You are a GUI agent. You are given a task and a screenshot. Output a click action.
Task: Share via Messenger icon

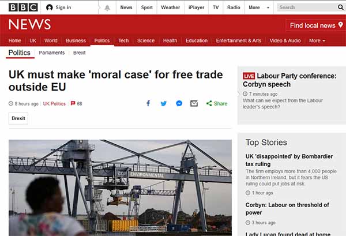coord(179,103)
